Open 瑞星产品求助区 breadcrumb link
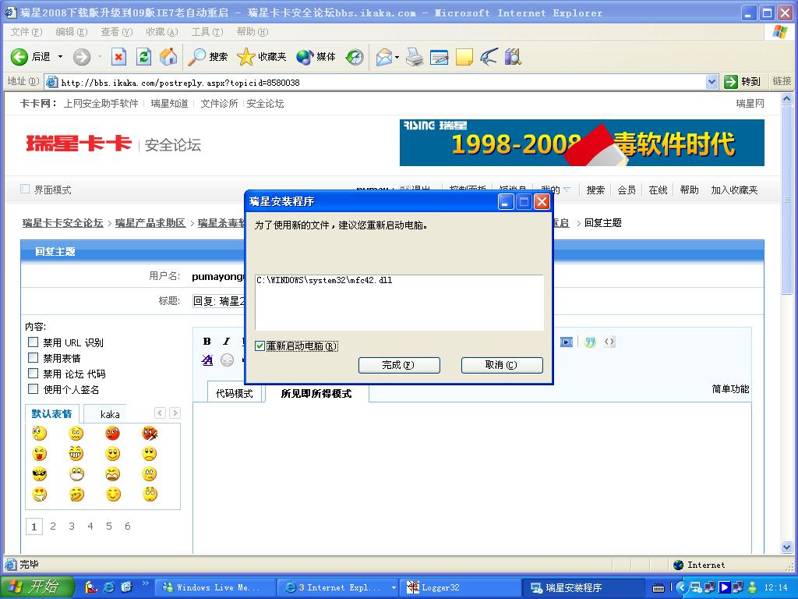The image size is (798, 599). (150, 223)
